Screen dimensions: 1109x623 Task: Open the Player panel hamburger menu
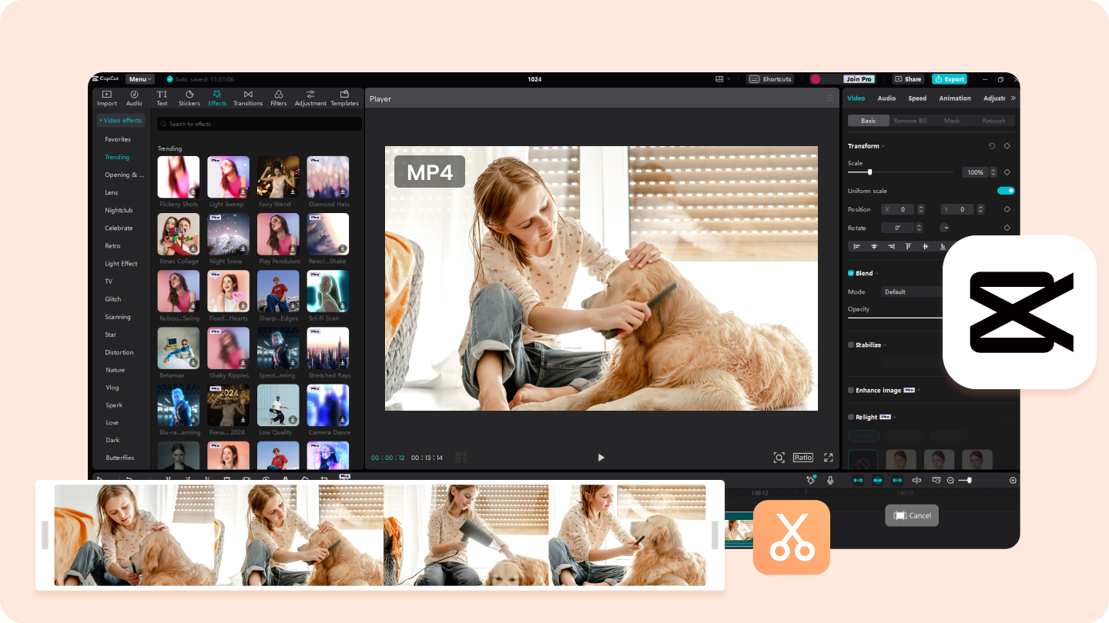tap(829, 98)
